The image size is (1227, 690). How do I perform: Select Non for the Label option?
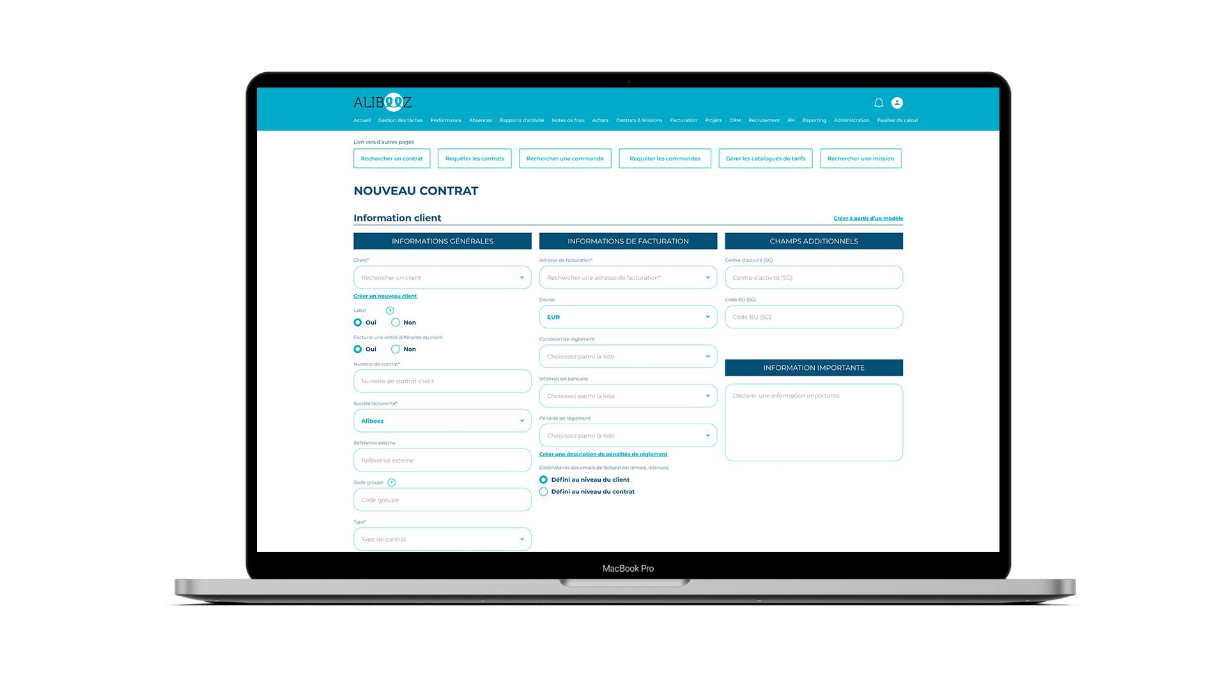(x=396, y=323)
